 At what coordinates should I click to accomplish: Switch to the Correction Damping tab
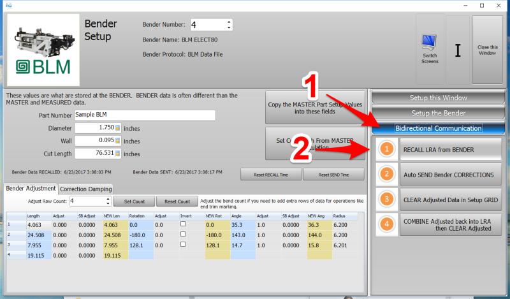pyautogui.click(x=86, y=189)
